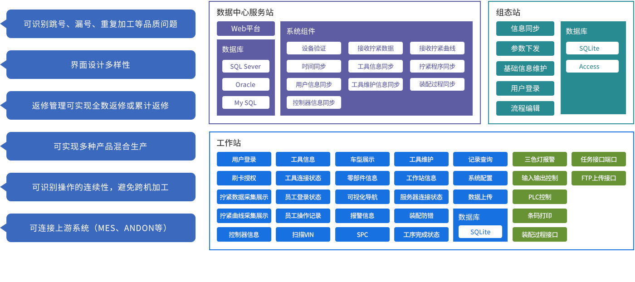Click the 车型展示 block
The width and height of the screenshot is (635, 282).
(362, 159)
